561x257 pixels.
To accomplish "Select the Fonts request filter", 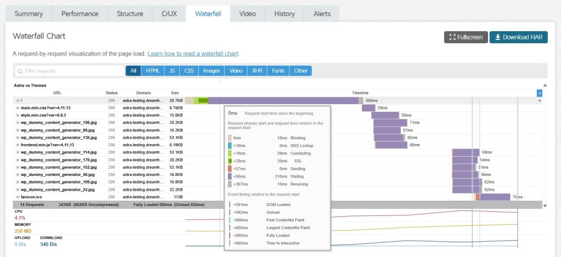I will [278, 71].
